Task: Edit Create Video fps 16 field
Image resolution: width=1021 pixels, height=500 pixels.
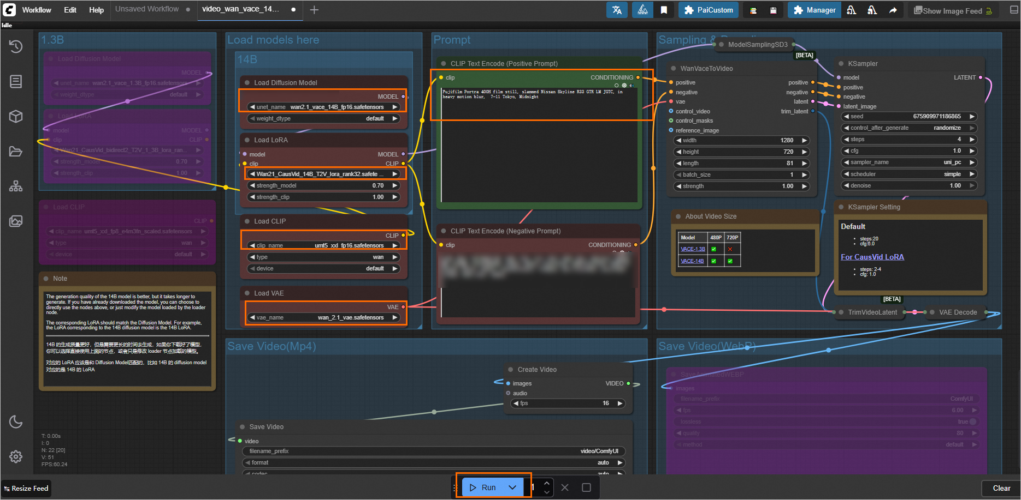Action: (x=568, y=403)
